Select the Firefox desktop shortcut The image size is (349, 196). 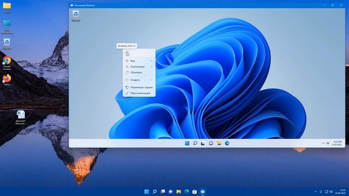7,80
